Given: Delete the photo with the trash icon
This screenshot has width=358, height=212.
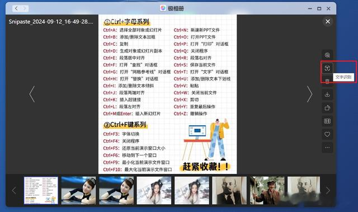Looking at the screenshot, I should [327, 81].
